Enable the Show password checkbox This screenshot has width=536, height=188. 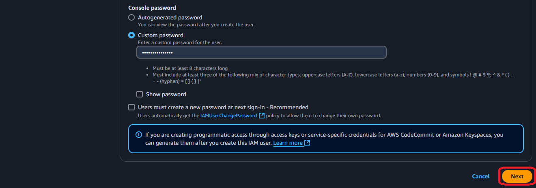(x=140, y=94)
